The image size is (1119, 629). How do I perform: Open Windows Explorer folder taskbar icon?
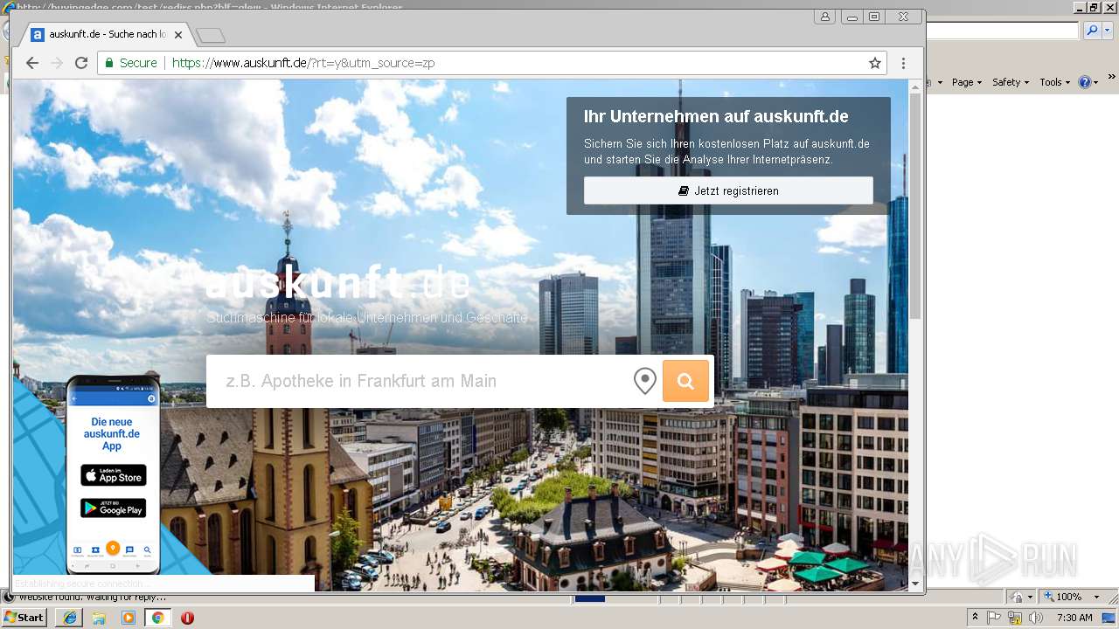click(99, 618)
